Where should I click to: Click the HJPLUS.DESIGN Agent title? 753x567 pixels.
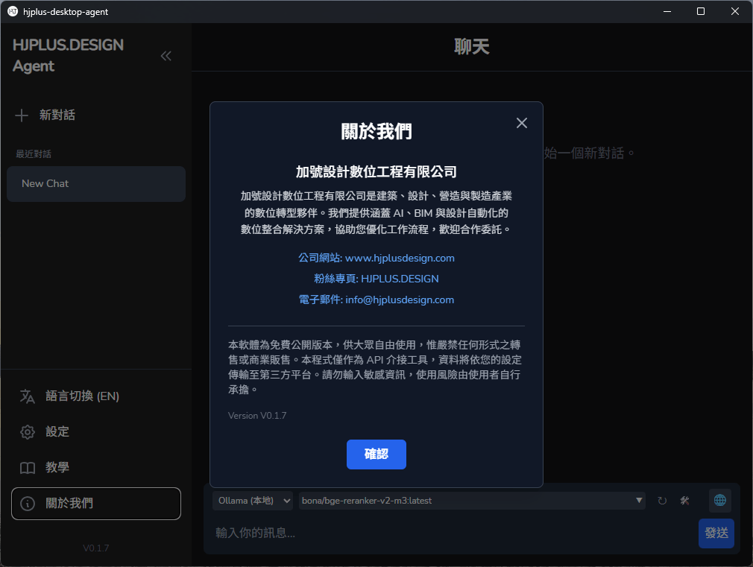click(x=68, y=56)
